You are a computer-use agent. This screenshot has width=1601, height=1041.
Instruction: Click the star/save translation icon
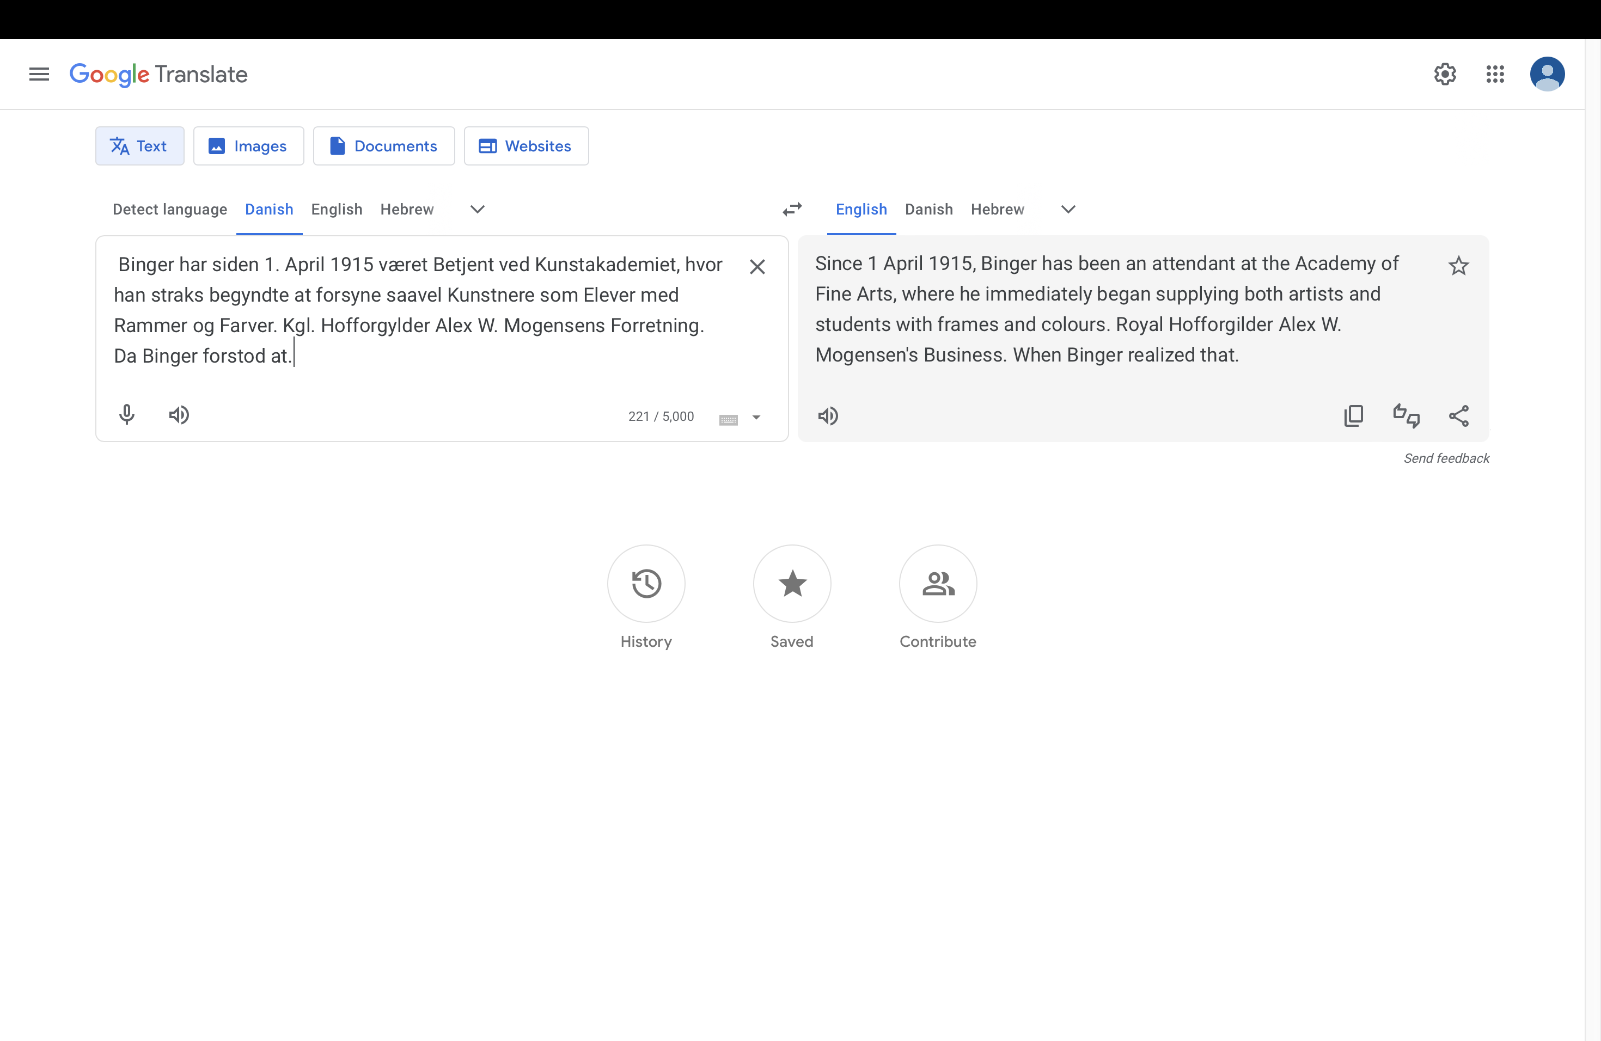click(x=1457, y=265)
